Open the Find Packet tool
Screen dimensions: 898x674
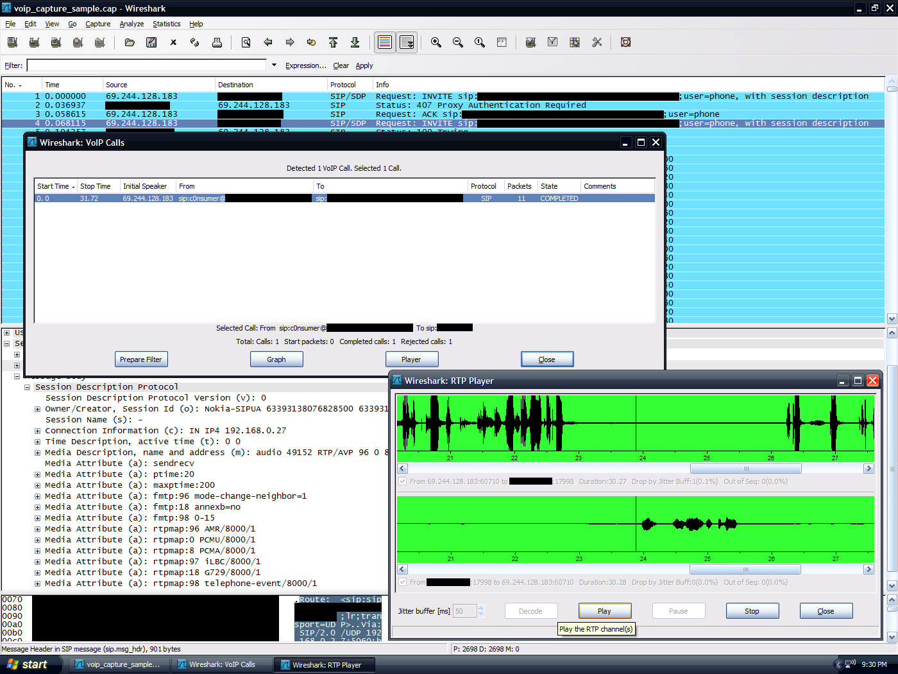(246, 42)
